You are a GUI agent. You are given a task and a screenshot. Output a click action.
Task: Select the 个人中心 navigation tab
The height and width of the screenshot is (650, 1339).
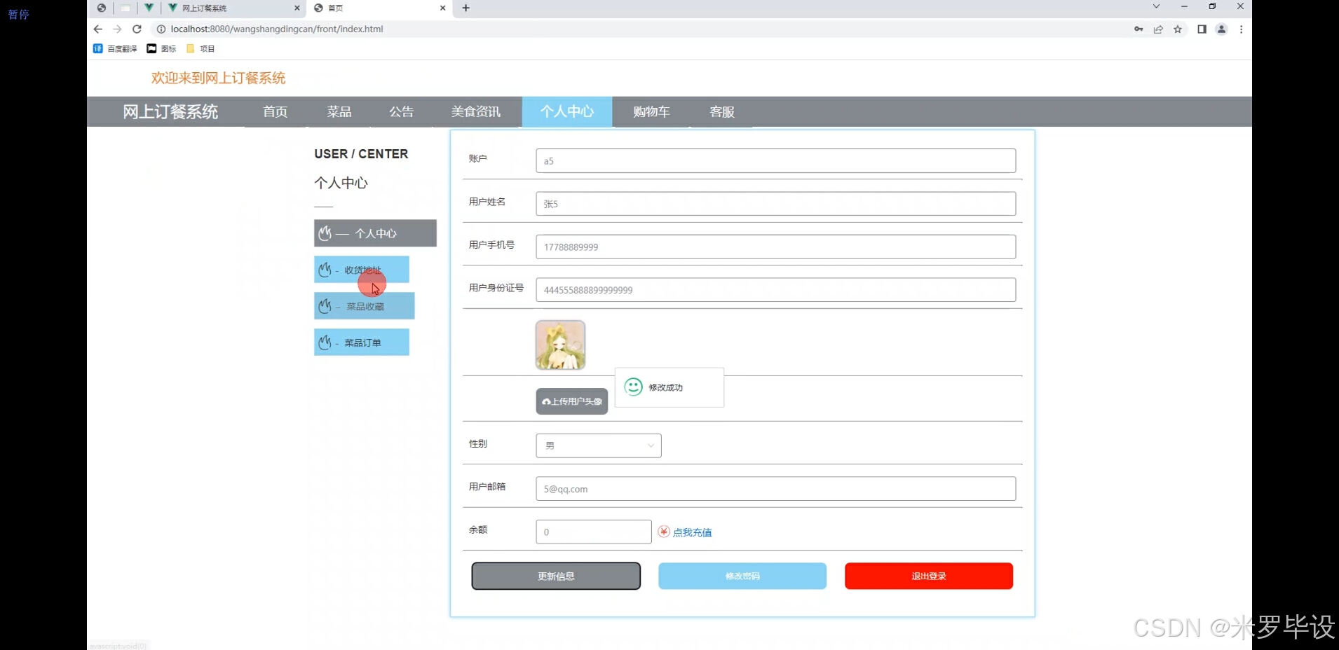(x=567, y=111)
